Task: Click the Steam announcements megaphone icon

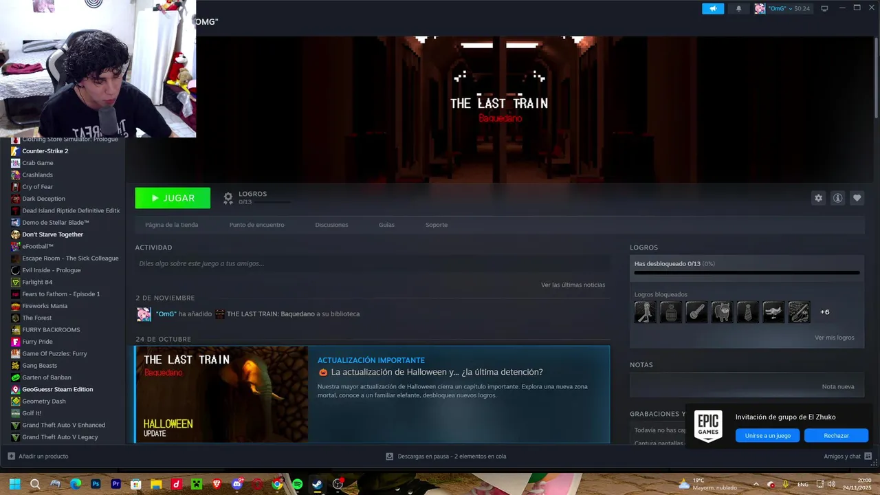Action: pyautogui.click(x=713, y=8)
